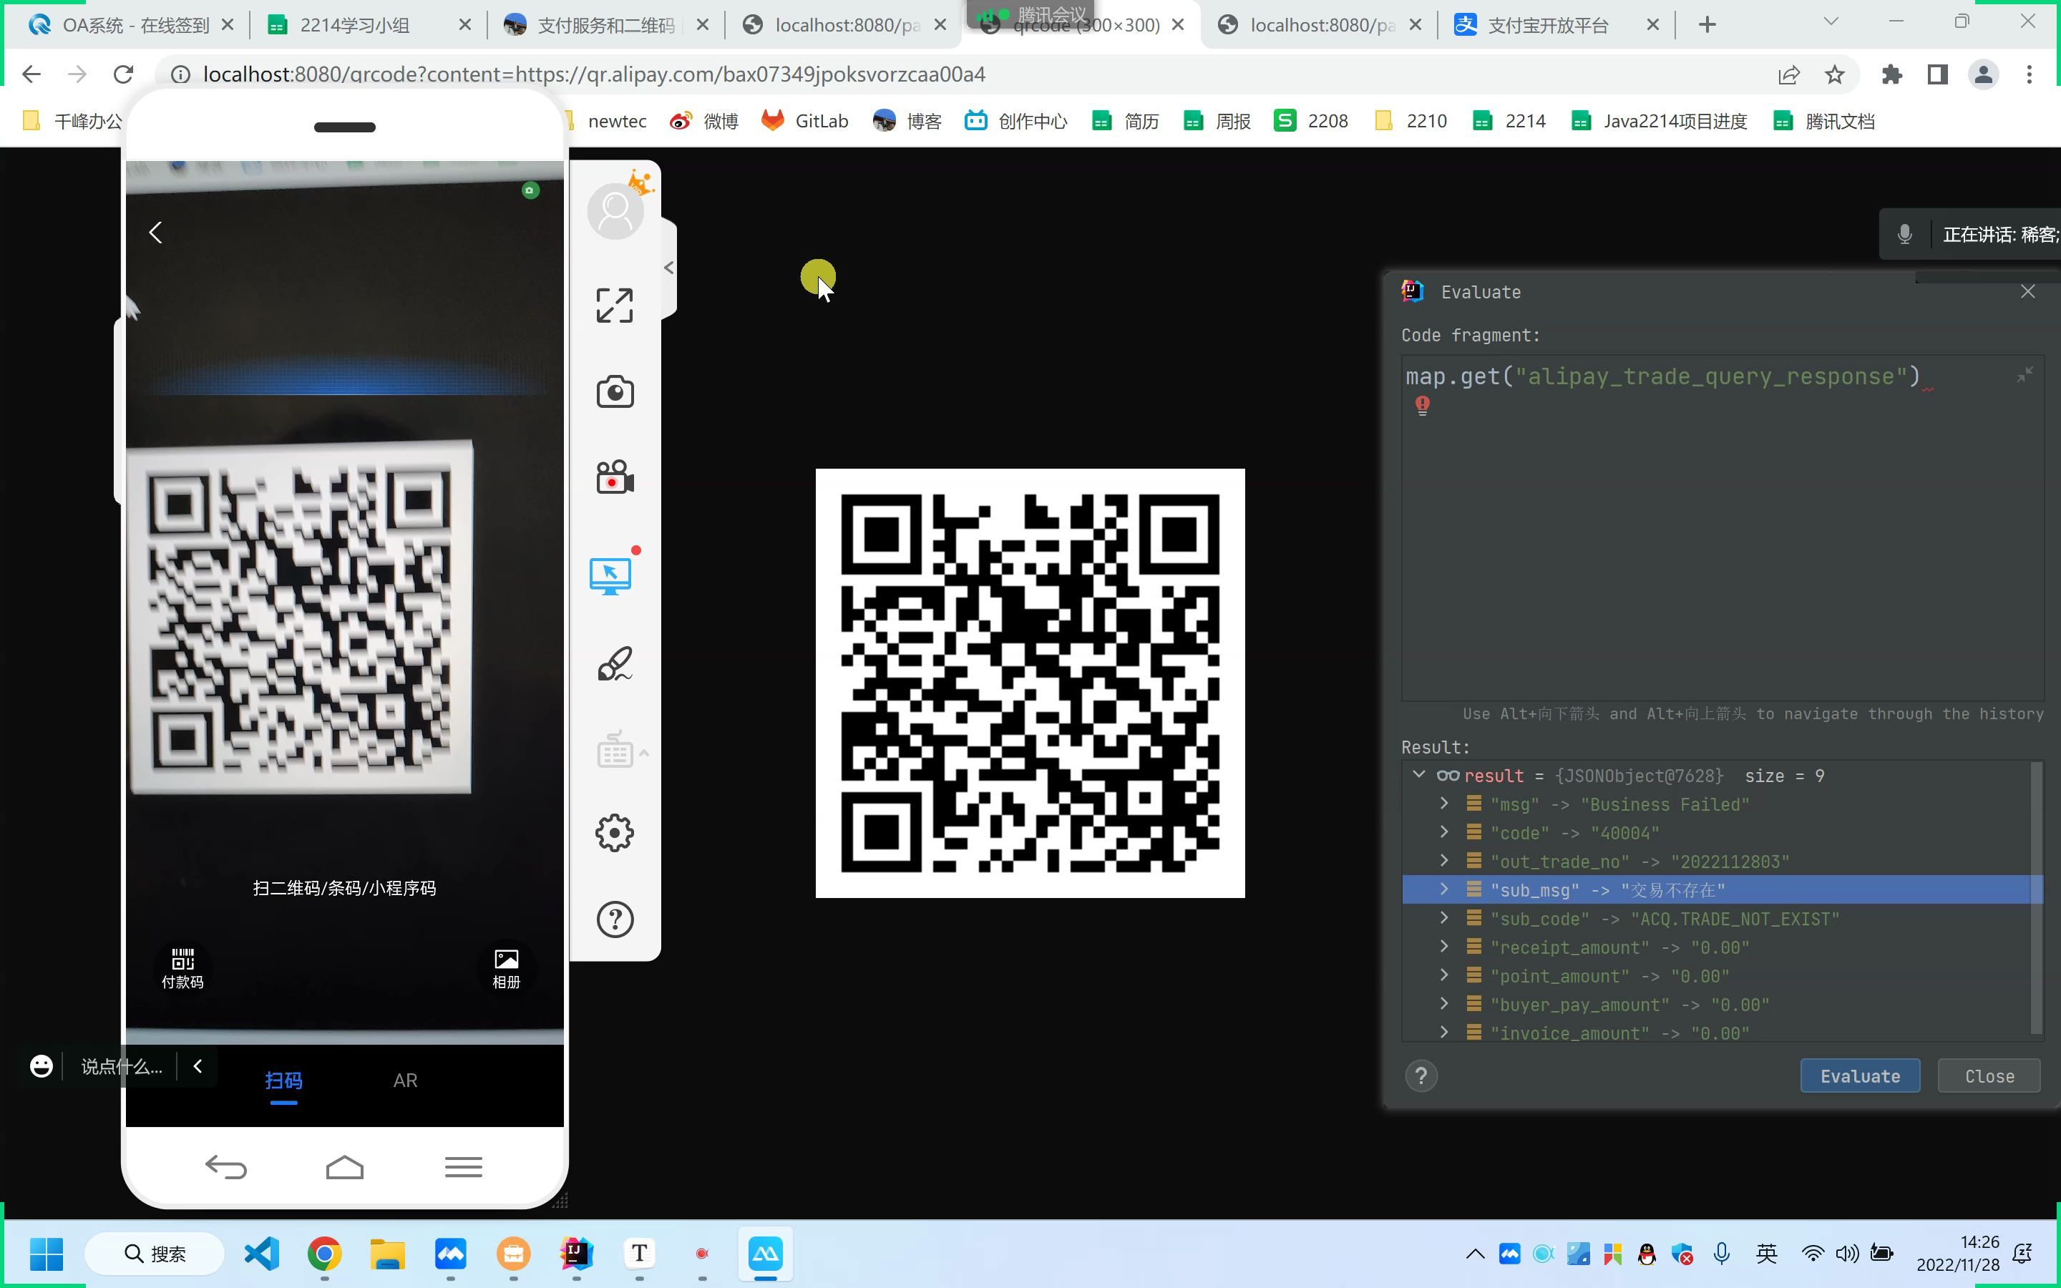Expand the "msg" result entry
This screenshot has width=2061, height=1288.
(x=1443, y=804)
